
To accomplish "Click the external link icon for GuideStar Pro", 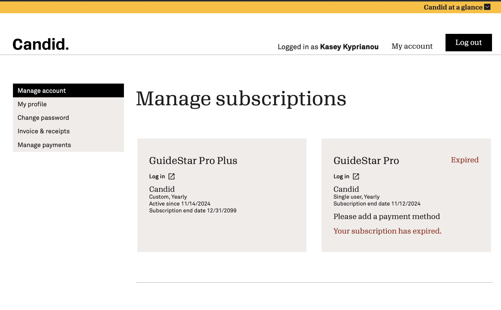I will 356,176.
